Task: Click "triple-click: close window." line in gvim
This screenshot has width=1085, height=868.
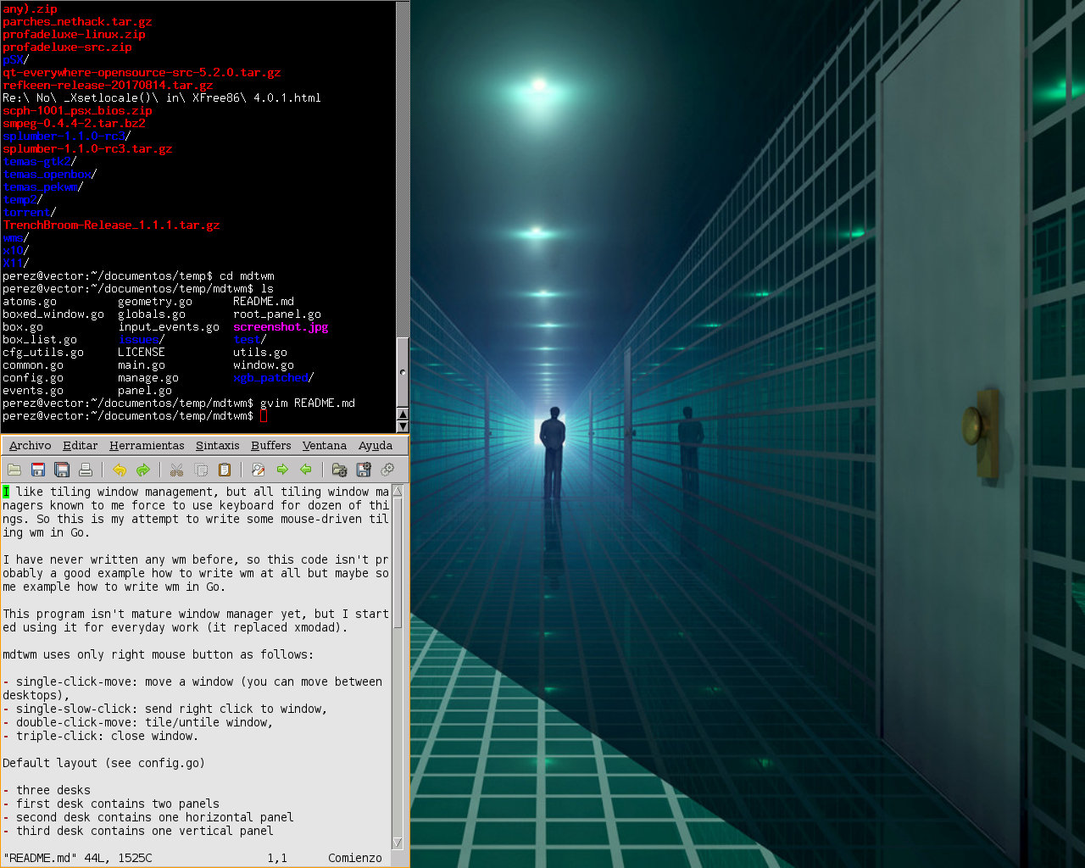Action: coord(101,736)
